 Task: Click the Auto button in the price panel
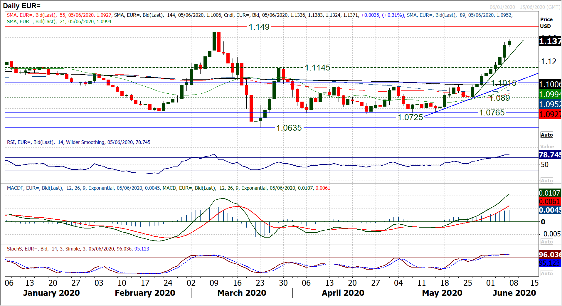tap(546, 135)
